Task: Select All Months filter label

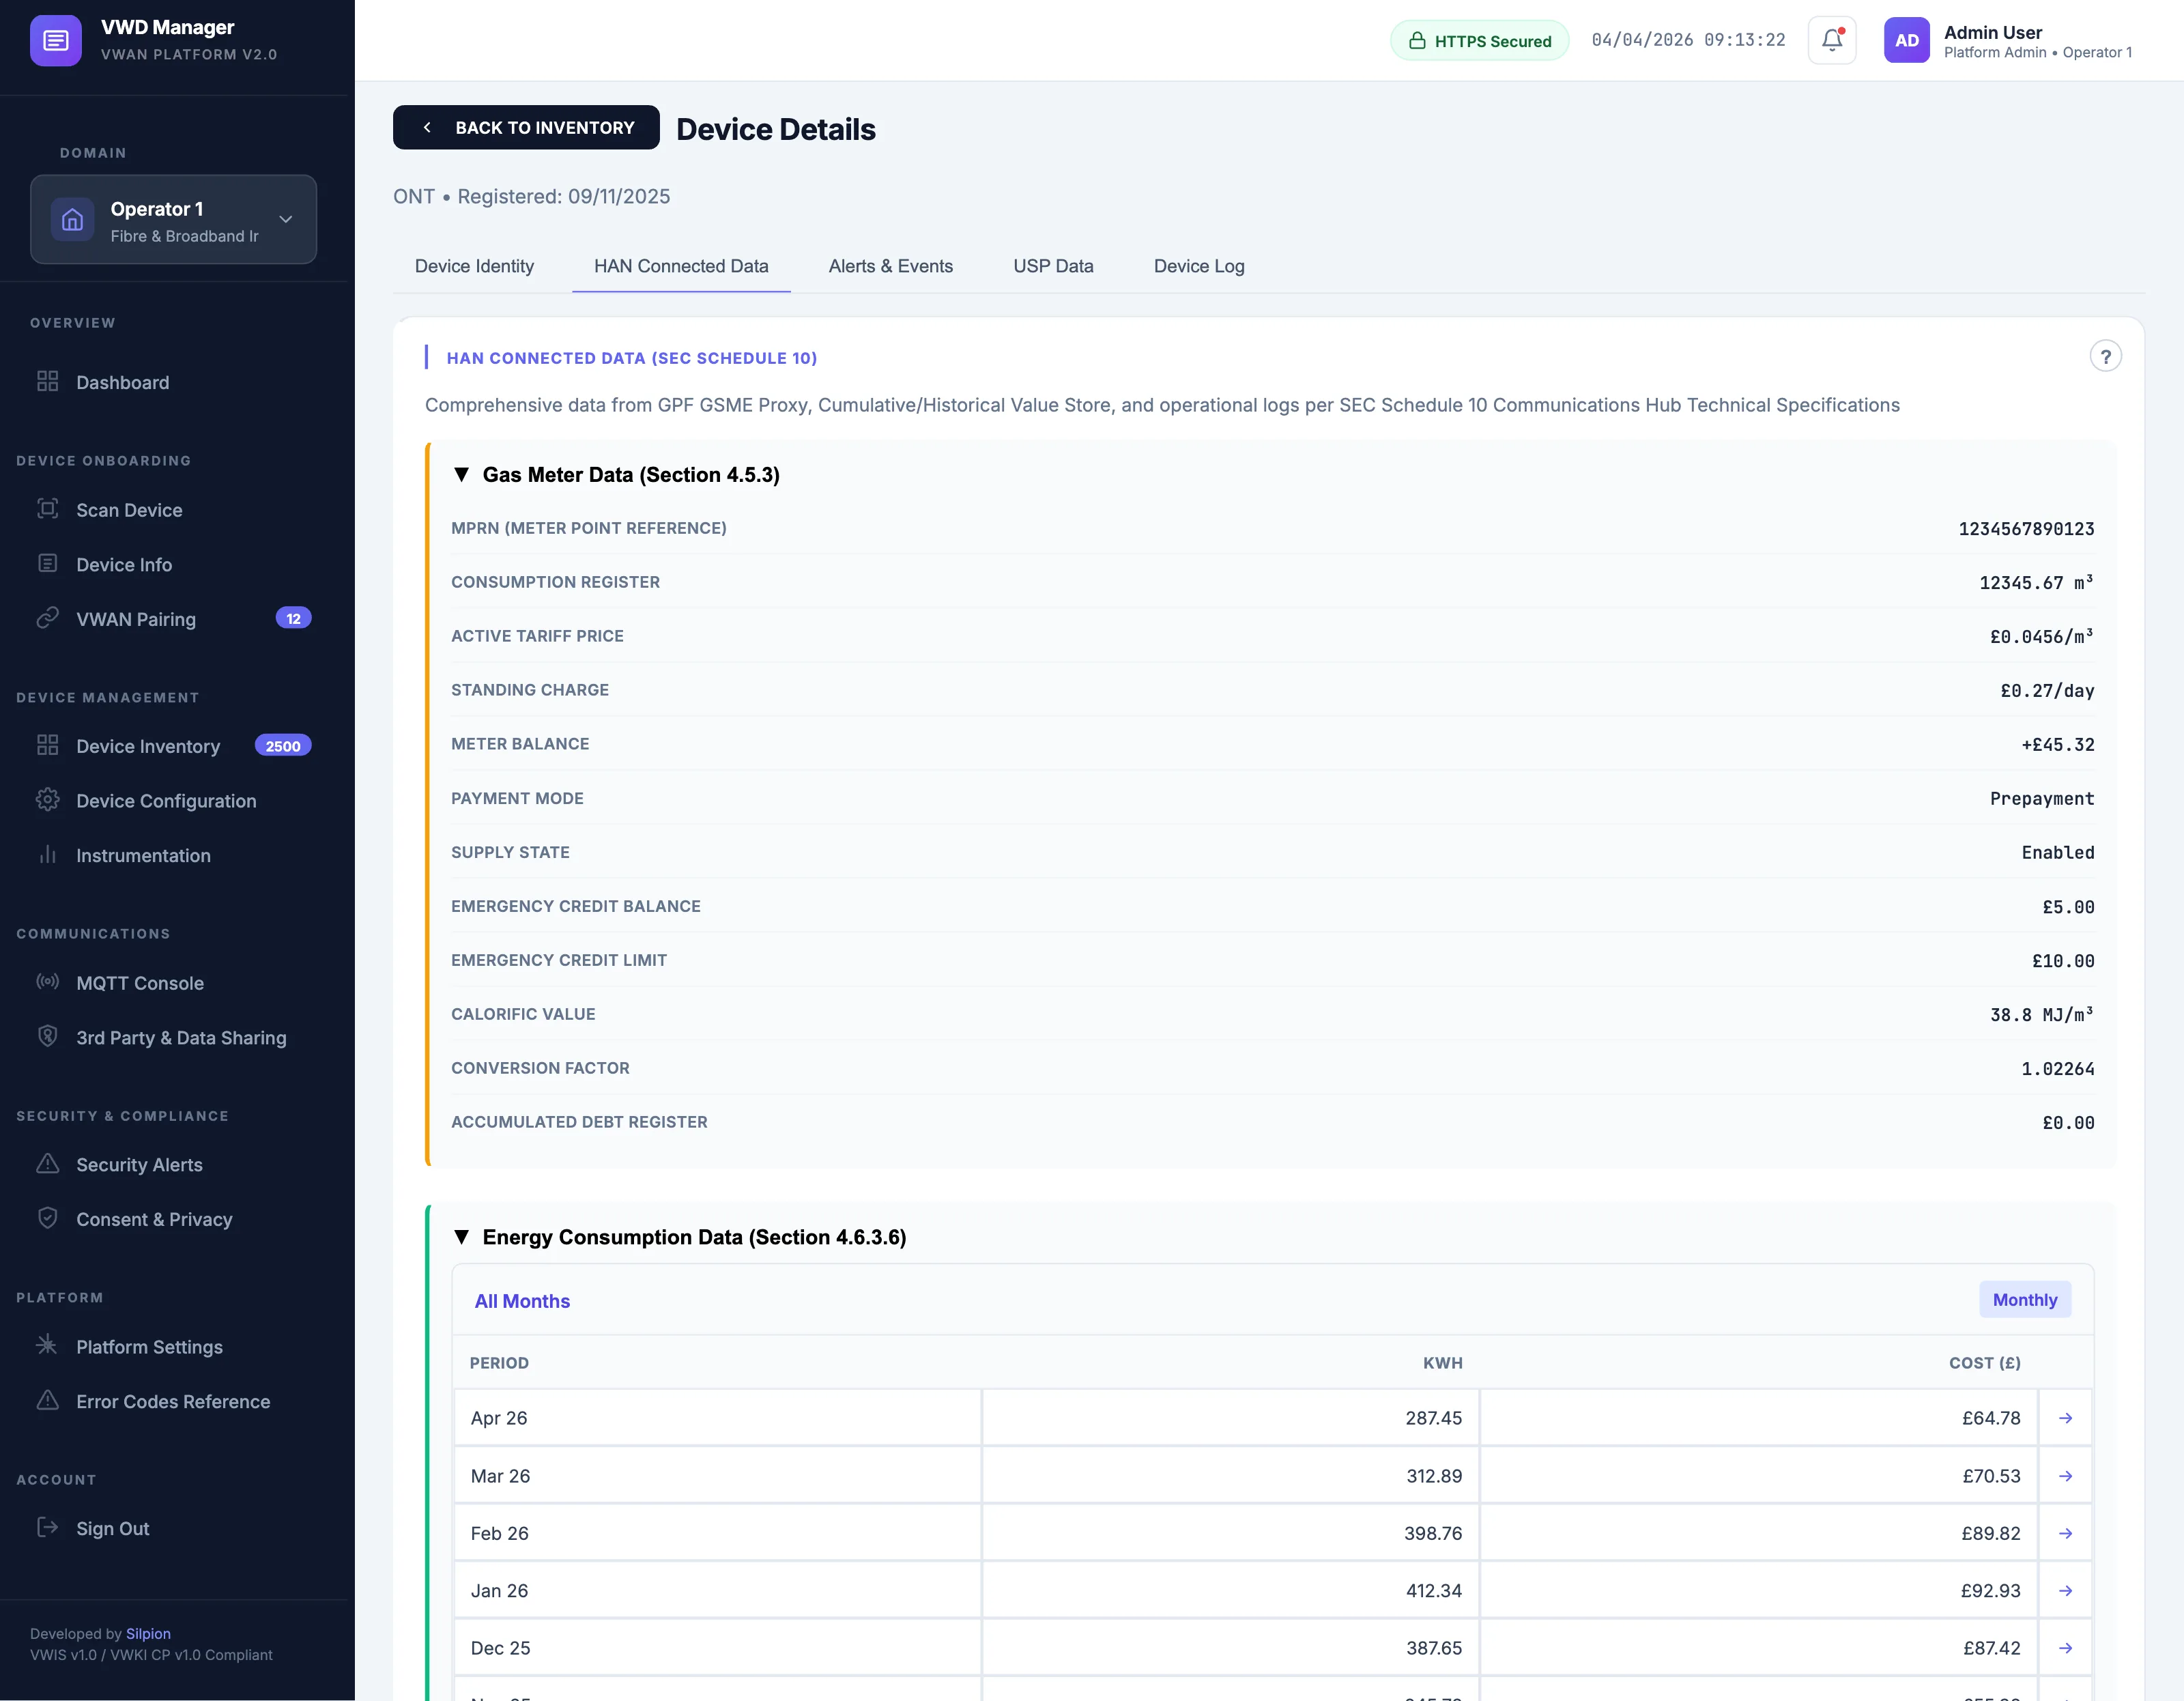Action: [x=522, y=1301]
